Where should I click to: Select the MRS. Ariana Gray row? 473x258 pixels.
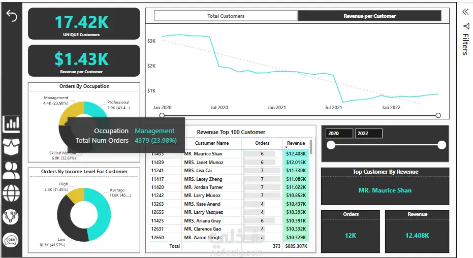click(x=230, y=220)
